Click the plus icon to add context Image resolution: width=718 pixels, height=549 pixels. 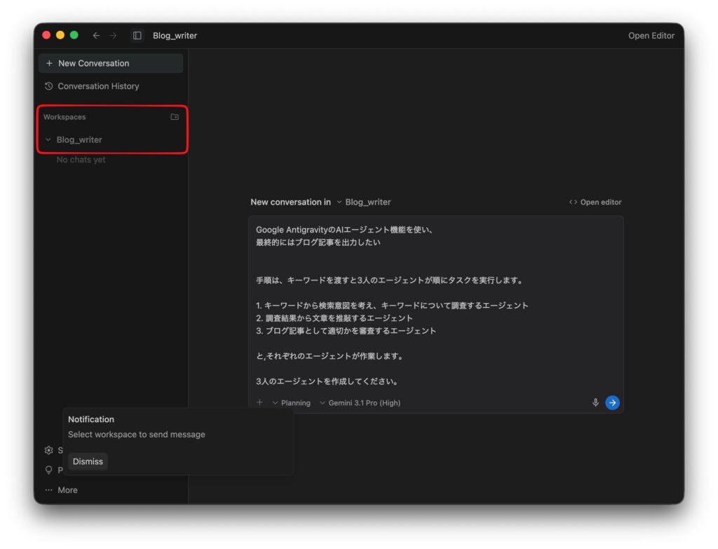(259, 402)
